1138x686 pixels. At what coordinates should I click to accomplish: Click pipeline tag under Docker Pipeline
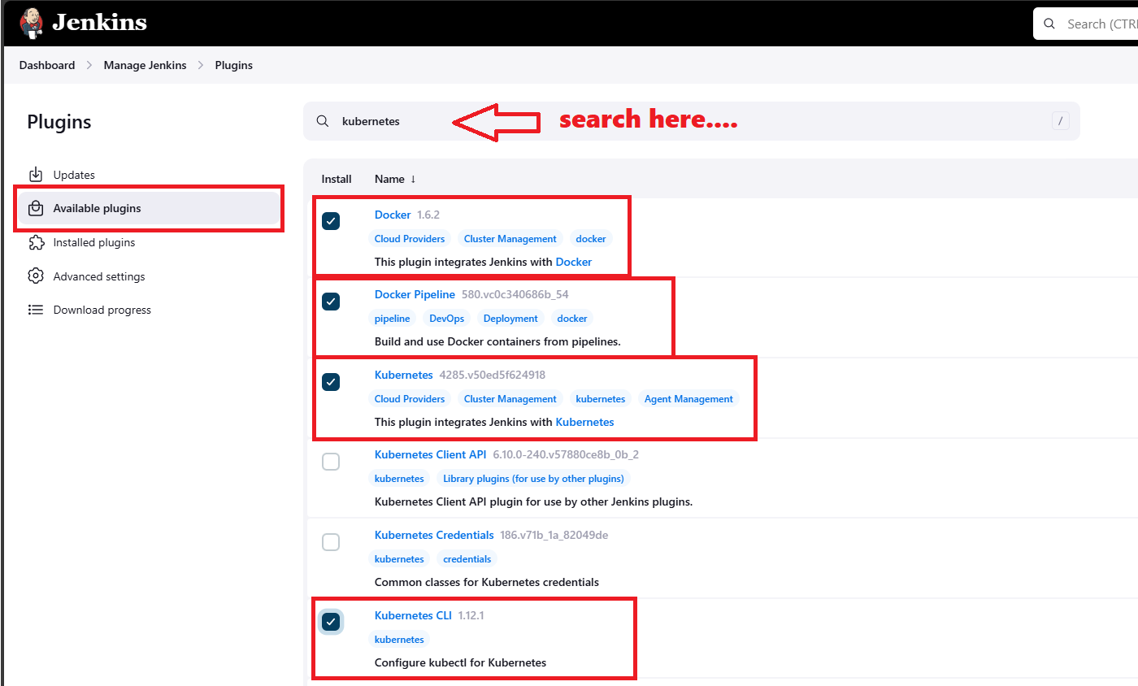(393, 319)
